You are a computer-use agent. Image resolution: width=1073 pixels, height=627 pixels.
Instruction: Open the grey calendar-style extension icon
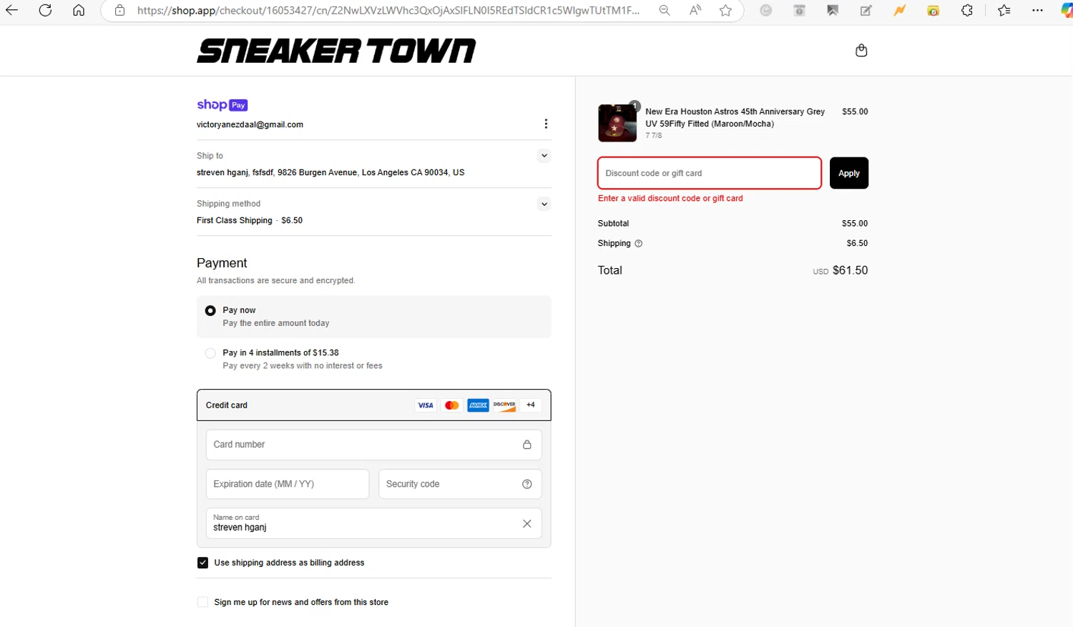(x=800, y=10)
